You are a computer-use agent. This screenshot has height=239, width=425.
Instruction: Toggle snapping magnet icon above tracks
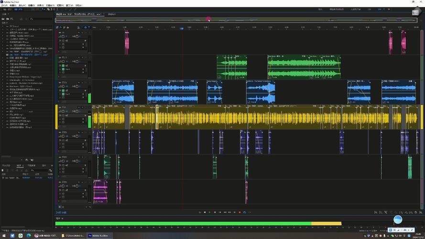[86, 27]
